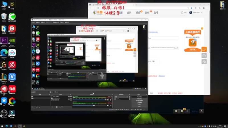Click microphone icon in desktop overlay widget
This screenshot has width=228, height=128.
[x=187, y=111]
